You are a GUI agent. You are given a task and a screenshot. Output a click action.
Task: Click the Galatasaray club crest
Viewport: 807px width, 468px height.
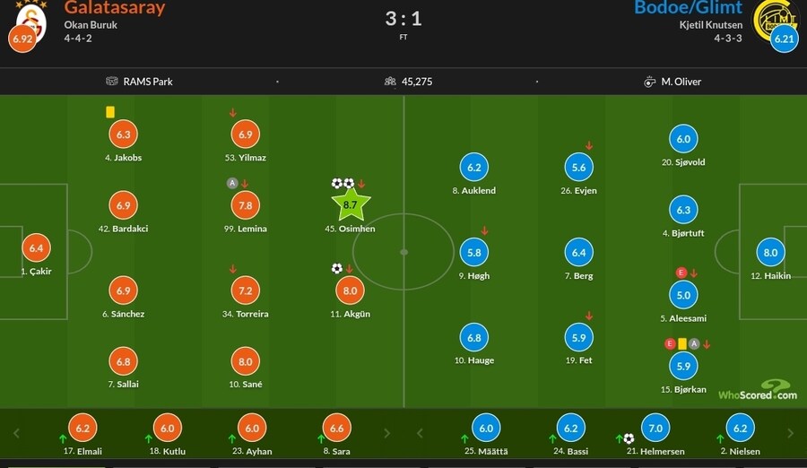coord(30,16)
